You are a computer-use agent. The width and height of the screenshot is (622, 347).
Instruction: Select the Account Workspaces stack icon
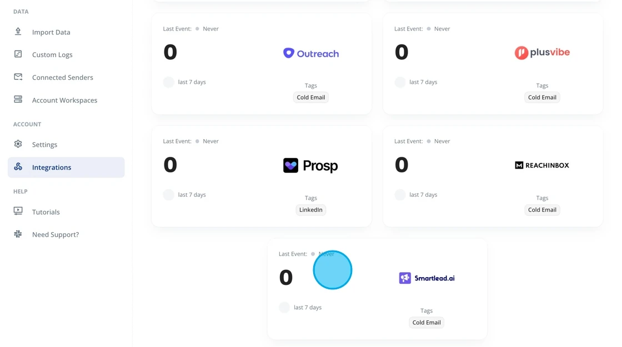[18, 100]
